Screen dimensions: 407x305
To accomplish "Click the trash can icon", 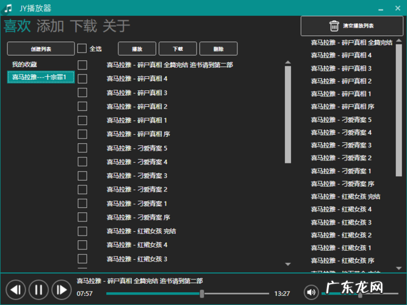I will pyautogui.click(x=334, y=26).
